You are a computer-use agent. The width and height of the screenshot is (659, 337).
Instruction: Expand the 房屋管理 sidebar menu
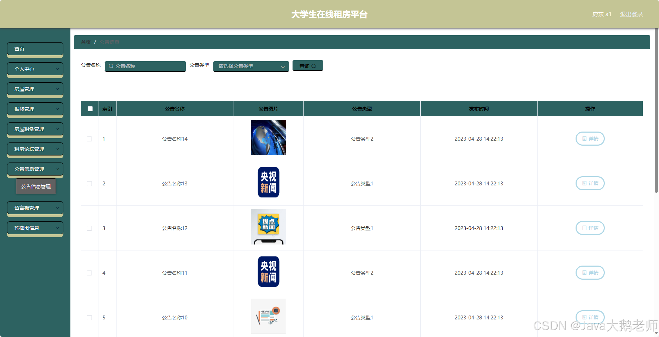[x=35, y=89]
